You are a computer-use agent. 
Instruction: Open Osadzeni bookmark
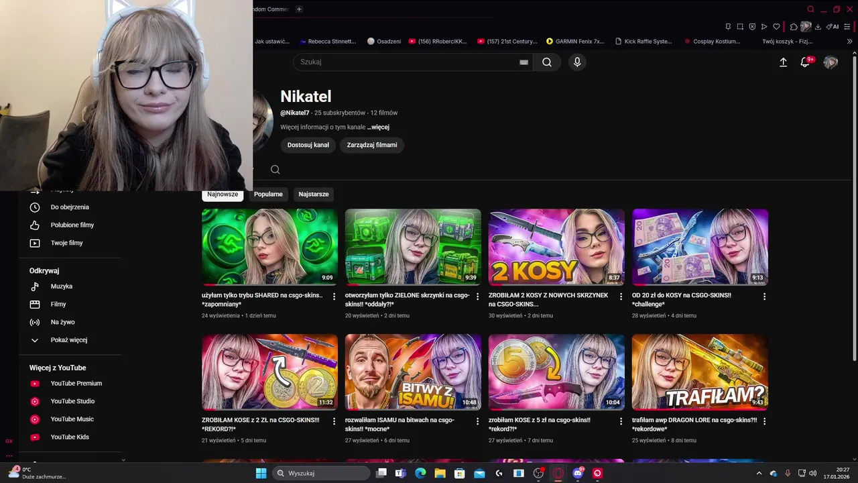(384, 41)
